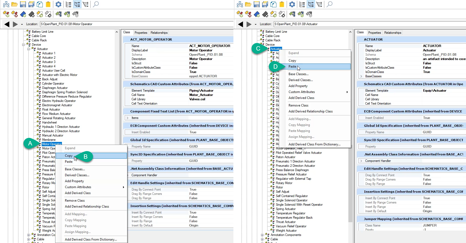The image size is (466, 243).
Task: Expand the Items row in the property grid
Action: tap(128, 118)
